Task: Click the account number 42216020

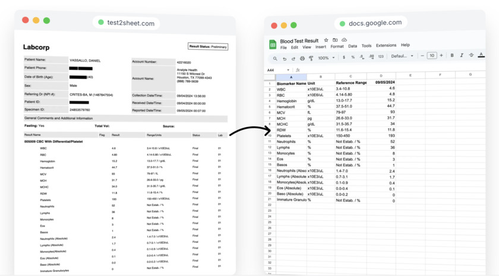Action: (x=184, y=62)
